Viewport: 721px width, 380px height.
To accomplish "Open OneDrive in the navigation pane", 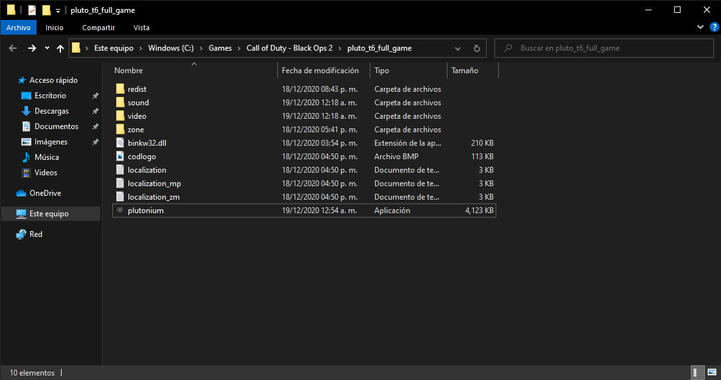I will coord(45,193).
